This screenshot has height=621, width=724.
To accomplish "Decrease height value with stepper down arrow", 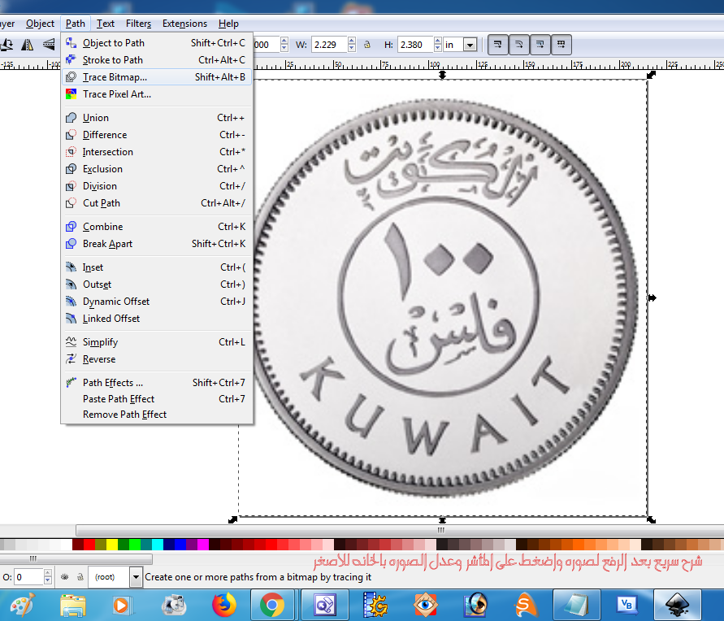I will (x=438, y=48).
